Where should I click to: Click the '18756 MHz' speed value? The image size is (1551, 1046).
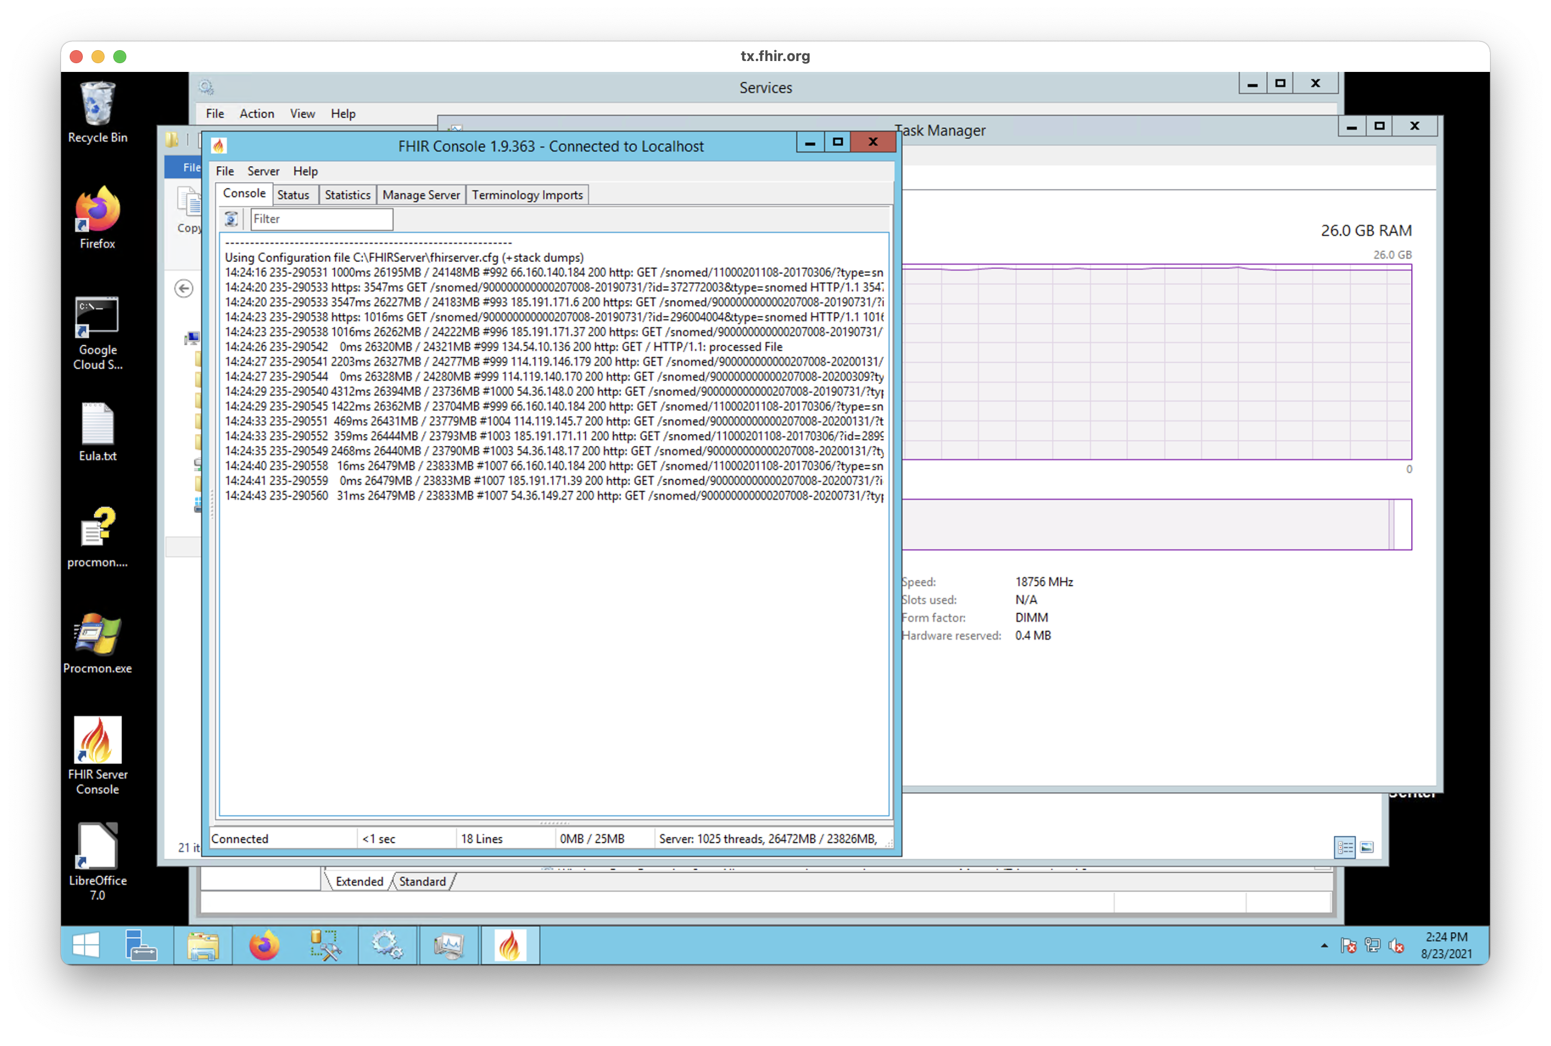point(1043,582)
